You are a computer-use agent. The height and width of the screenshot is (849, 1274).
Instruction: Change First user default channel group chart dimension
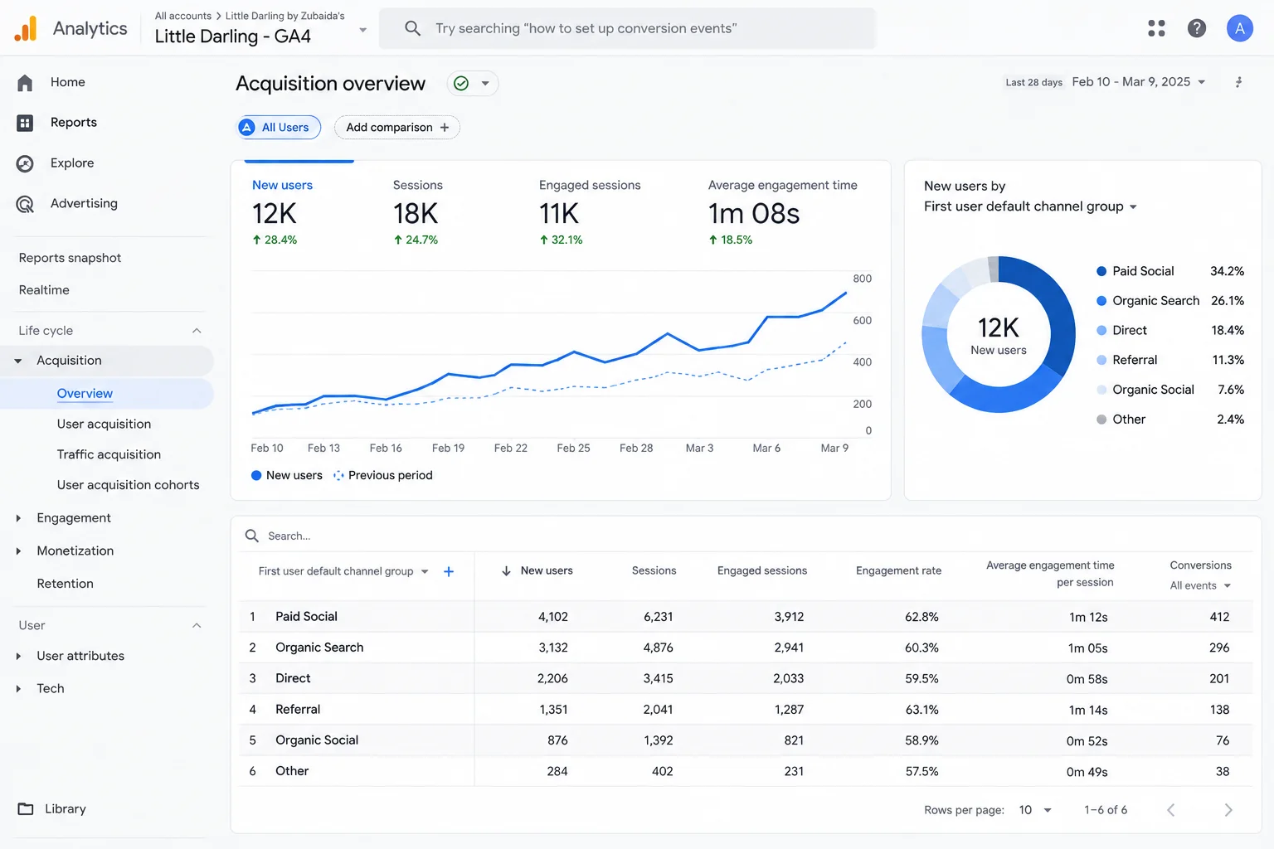point(1030,206)
